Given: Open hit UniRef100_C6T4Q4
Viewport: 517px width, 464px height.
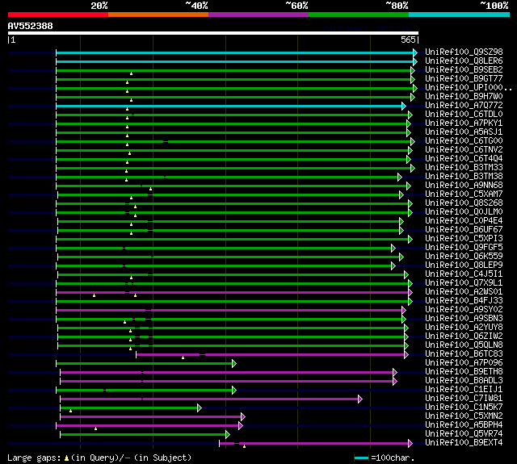Looking at the screenshot, I should click(x=464, y=159).
